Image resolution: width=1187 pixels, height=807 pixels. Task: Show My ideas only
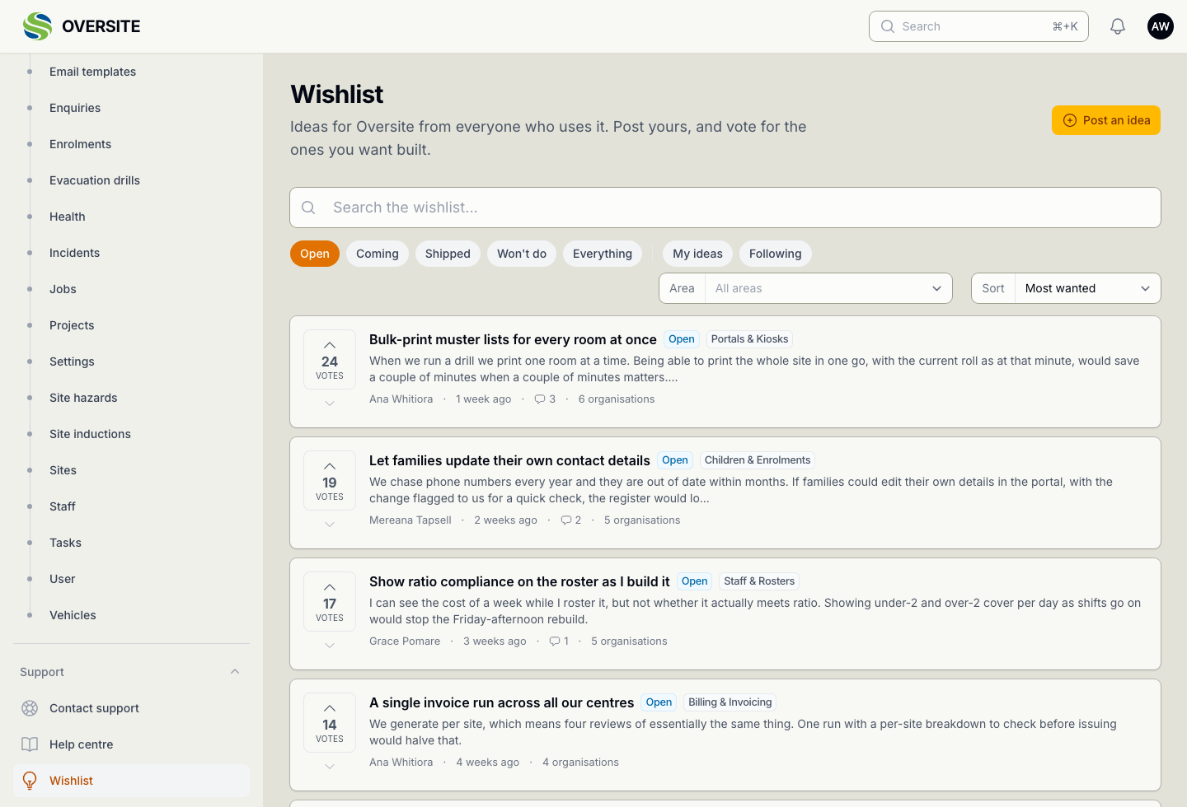tap(697, 254)
